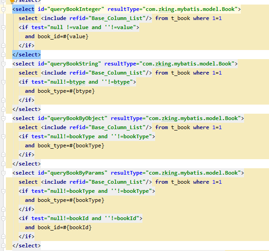Click fold-end marker beside the final </select> tag
The width and height of the screenshot is (269, 251).
click(3, 246)
